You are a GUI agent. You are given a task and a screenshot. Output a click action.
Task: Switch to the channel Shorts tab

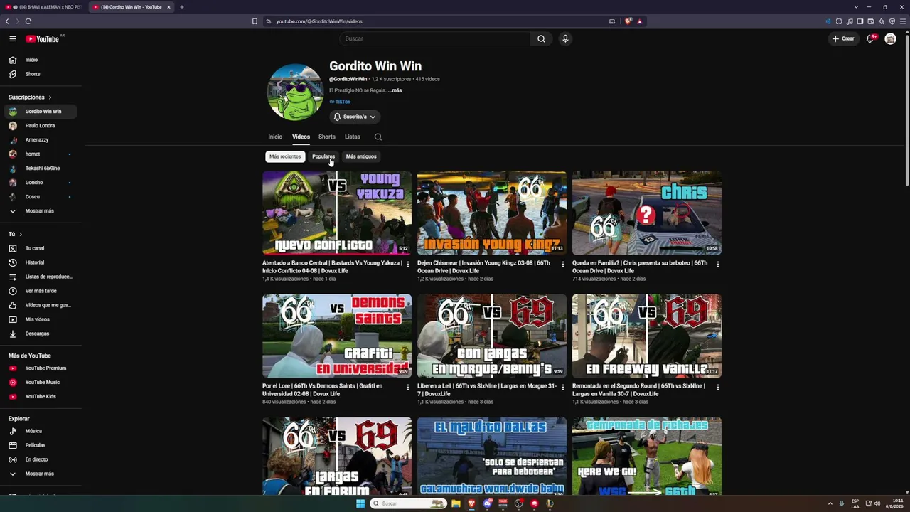point(327,137)
